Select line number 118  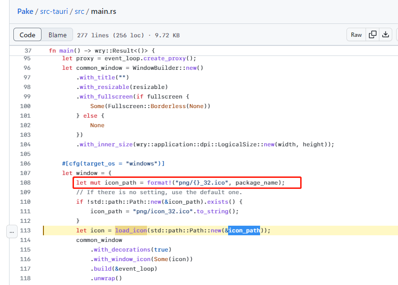click(25, 278)
